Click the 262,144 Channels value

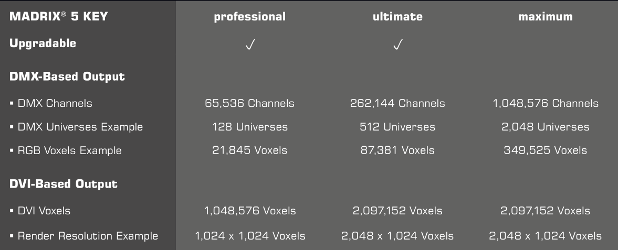click(x=397, y=103)
